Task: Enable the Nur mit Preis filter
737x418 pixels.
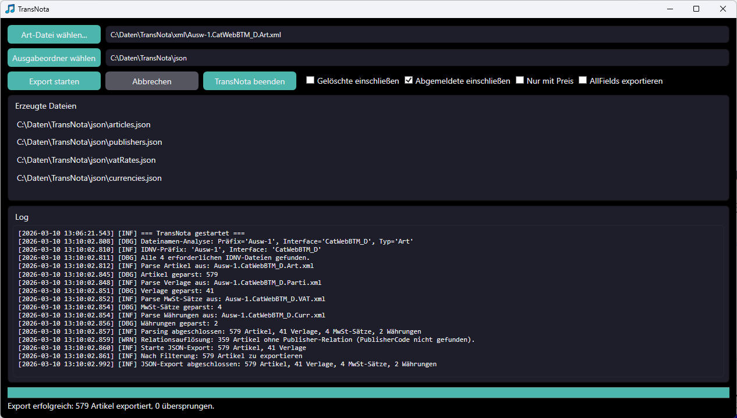Action: [520, 80]
